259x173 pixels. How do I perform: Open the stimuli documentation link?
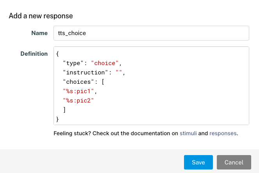(188, 133)
